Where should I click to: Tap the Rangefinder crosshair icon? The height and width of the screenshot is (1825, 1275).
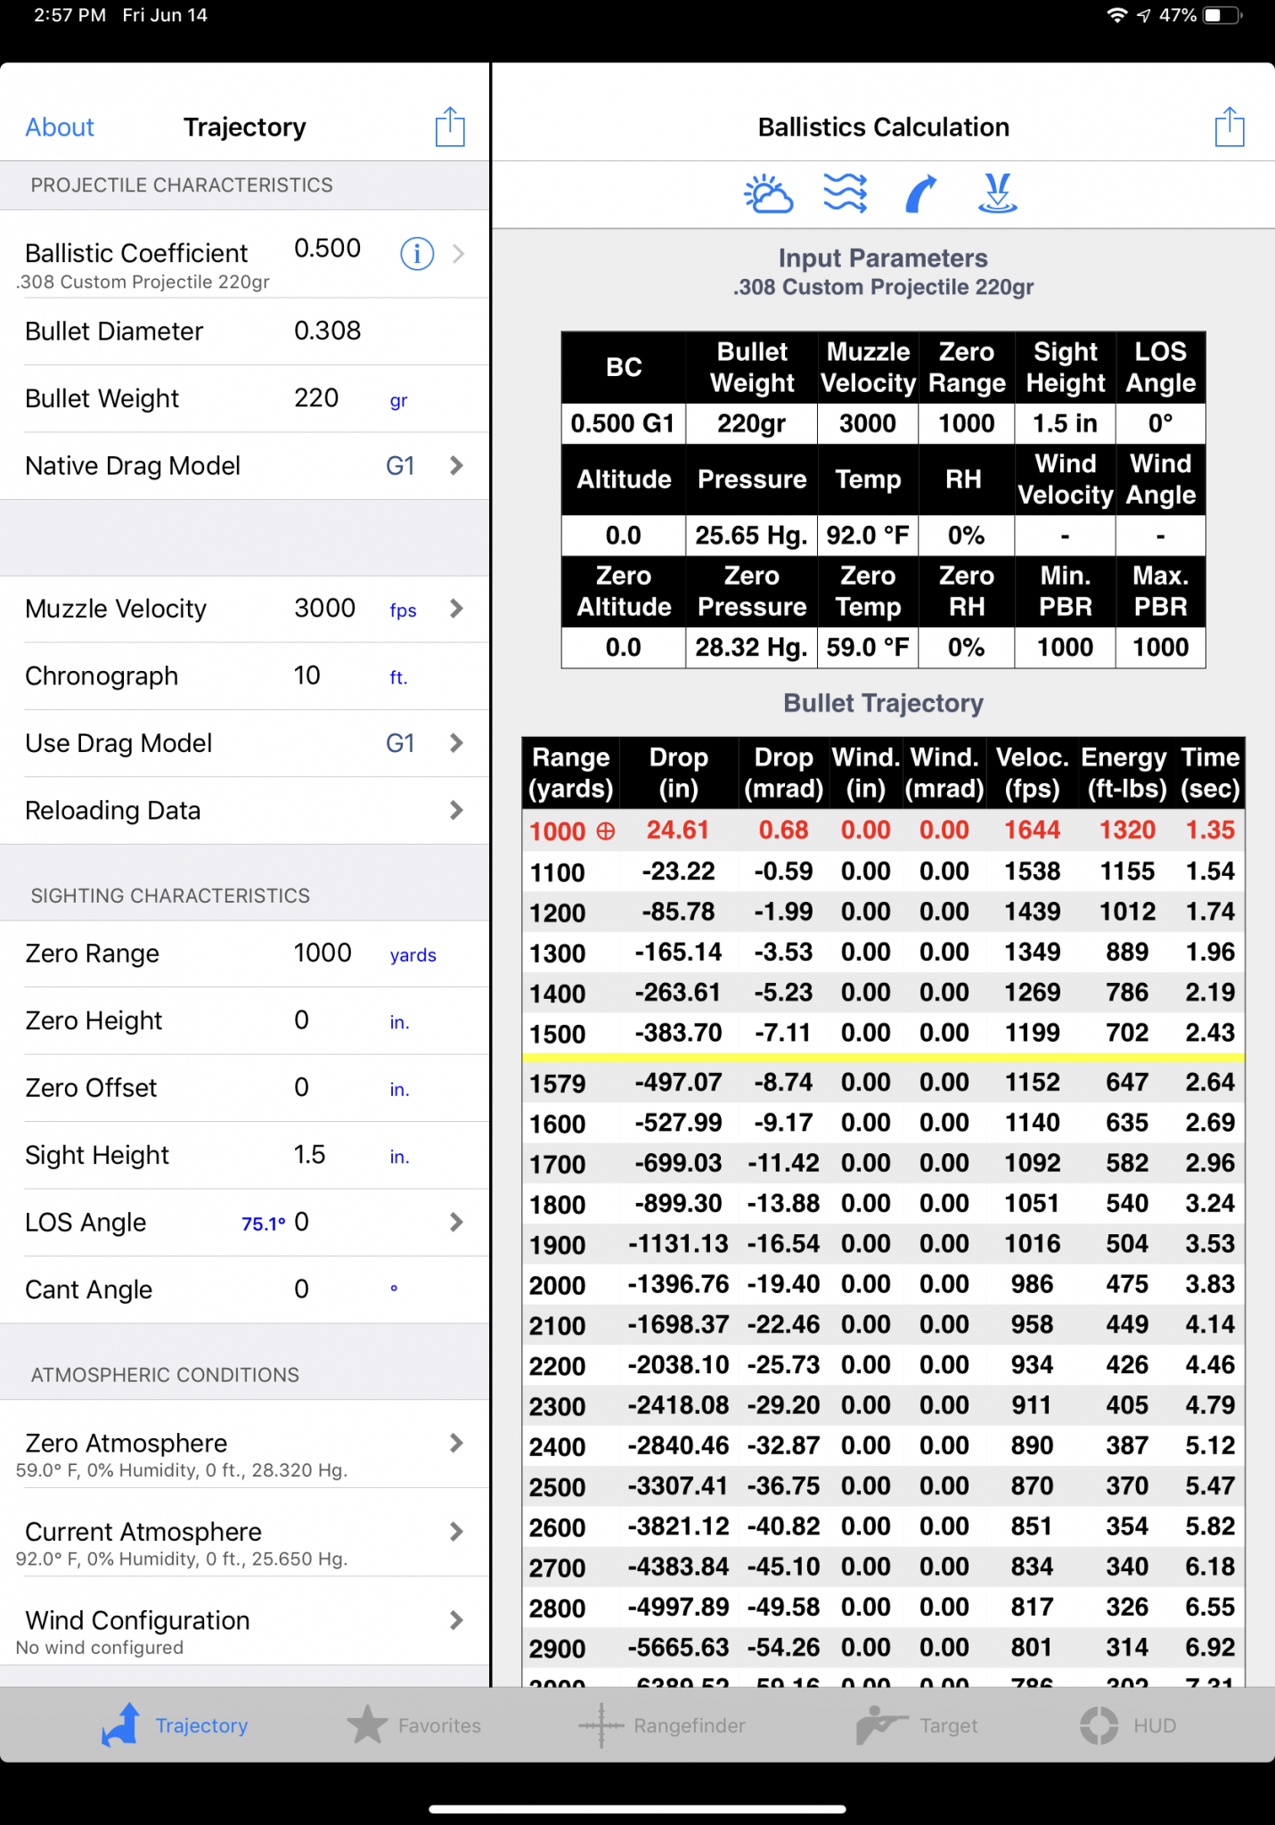point(601,1725)
